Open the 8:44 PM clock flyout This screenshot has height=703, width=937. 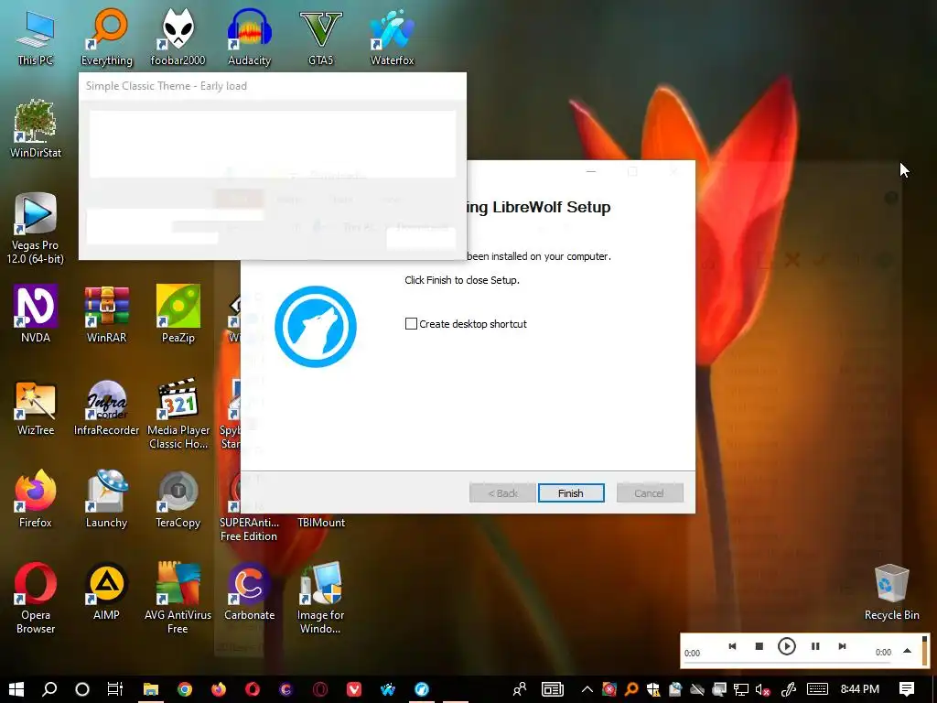pos(860,689)
